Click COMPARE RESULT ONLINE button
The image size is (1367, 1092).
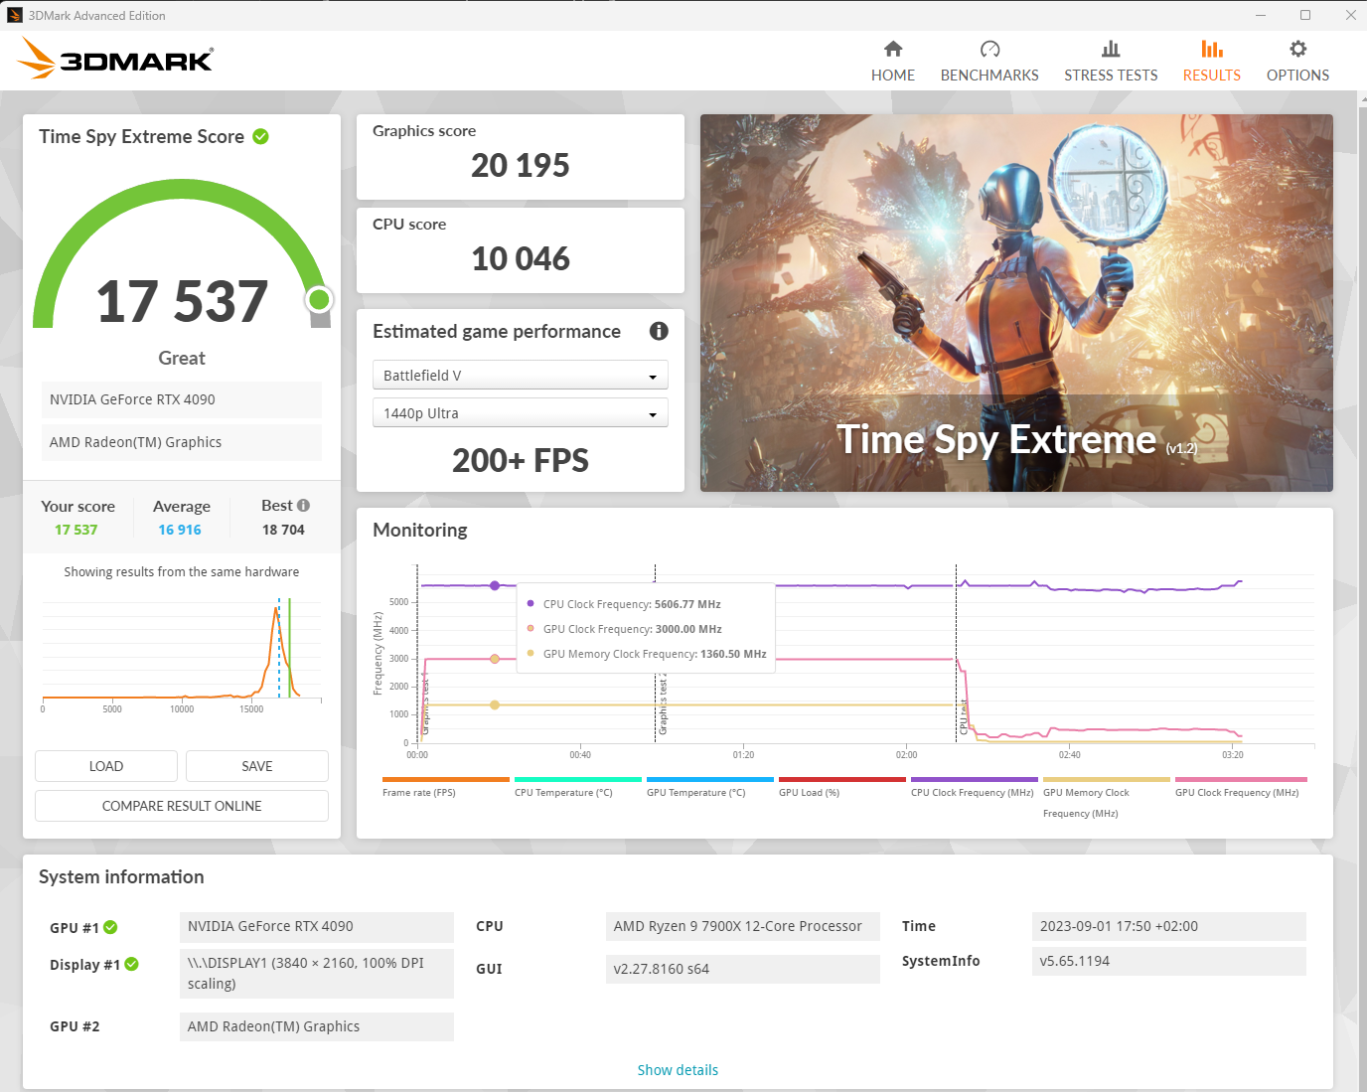click(182, 806)
